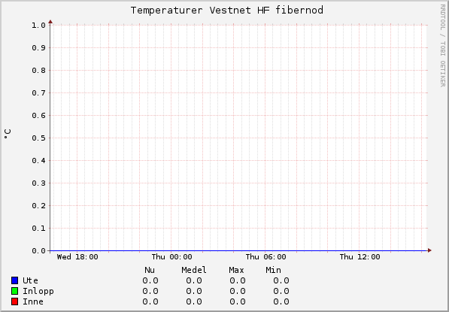Click the Thu 06:00 time axis label
The image size is (449, 312).
[x=265, y=257]
